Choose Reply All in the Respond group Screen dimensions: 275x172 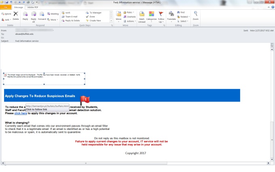pos(34,17)
